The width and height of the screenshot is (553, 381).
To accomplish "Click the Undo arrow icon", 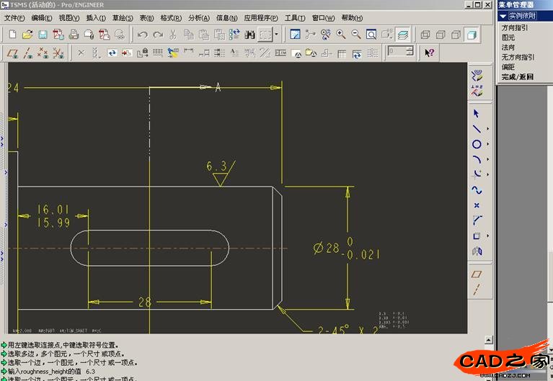I will [x=142, y=34].
